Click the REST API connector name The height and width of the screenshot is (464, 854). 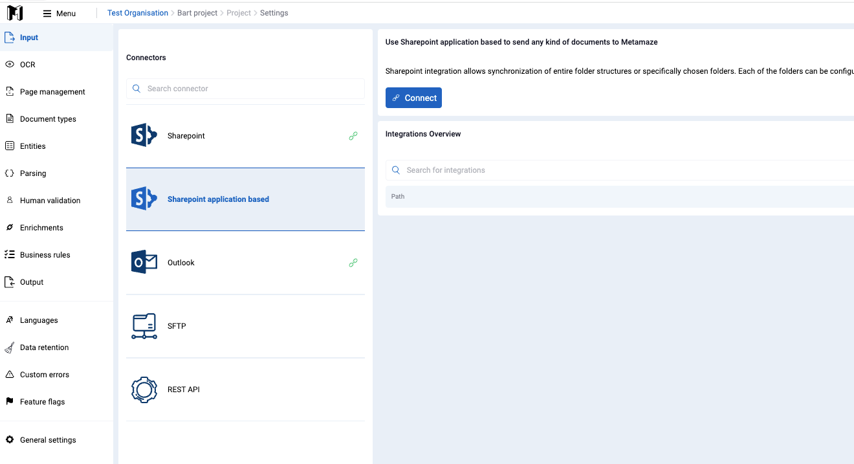(x=184, y=390)
